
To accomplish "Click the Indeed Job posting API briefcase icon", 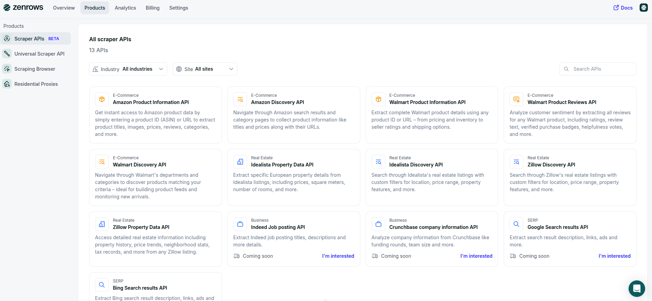I will (x=240, y=224).
